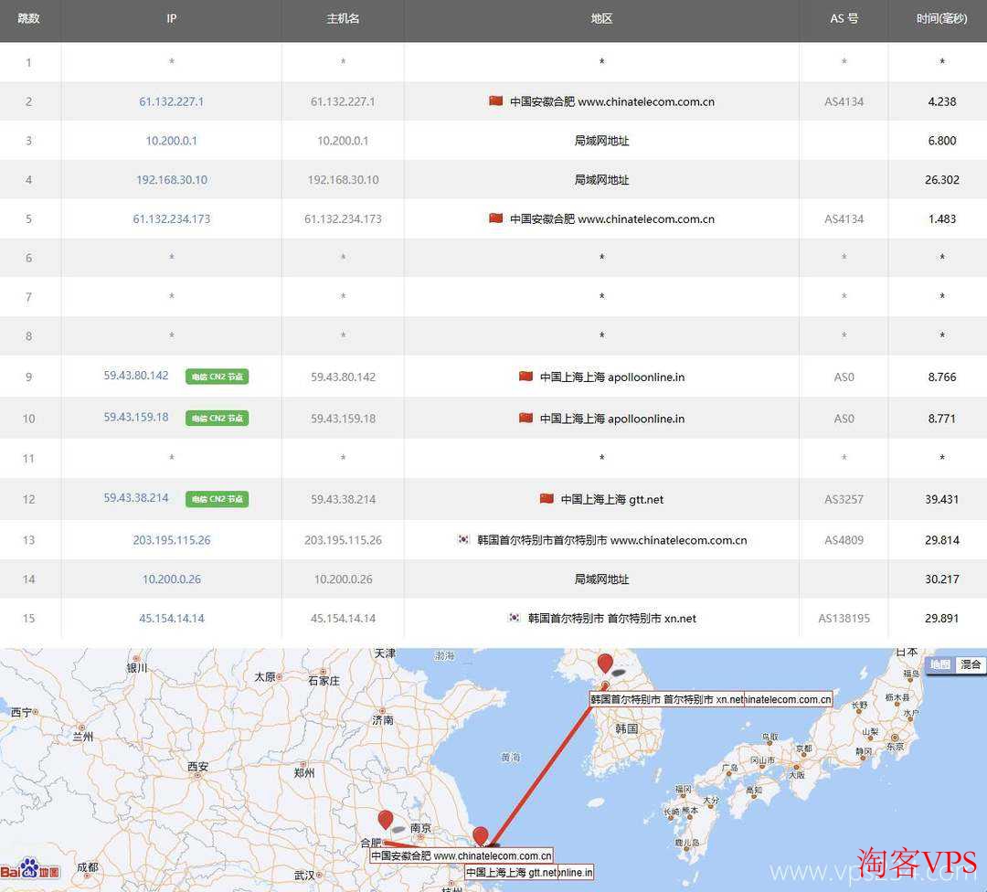Click China flag icon in gtt.net row
Image resolution: width=987 pixels, height=892 pixels.
pyautogui.click(x=547, y=498)
